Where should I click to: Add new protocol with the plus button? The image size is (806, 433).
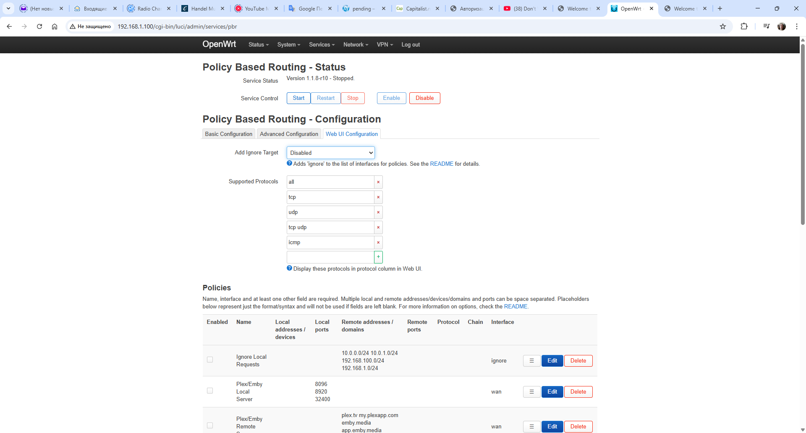378,257
